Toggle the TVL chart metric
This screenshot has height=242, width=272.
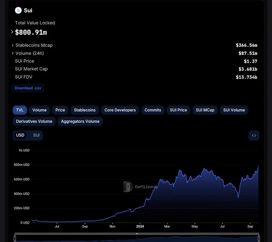coord(20,110)
